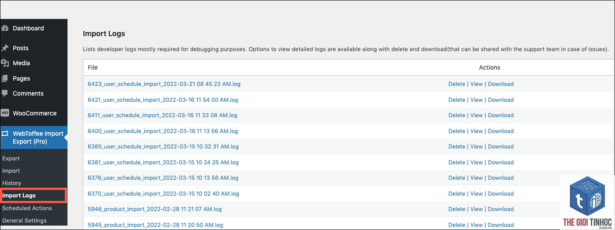Image resolution: width=615 pixels, height=230 pixels.
Task: Click the Pages icon in sidebar
Action: coord(5,78)
